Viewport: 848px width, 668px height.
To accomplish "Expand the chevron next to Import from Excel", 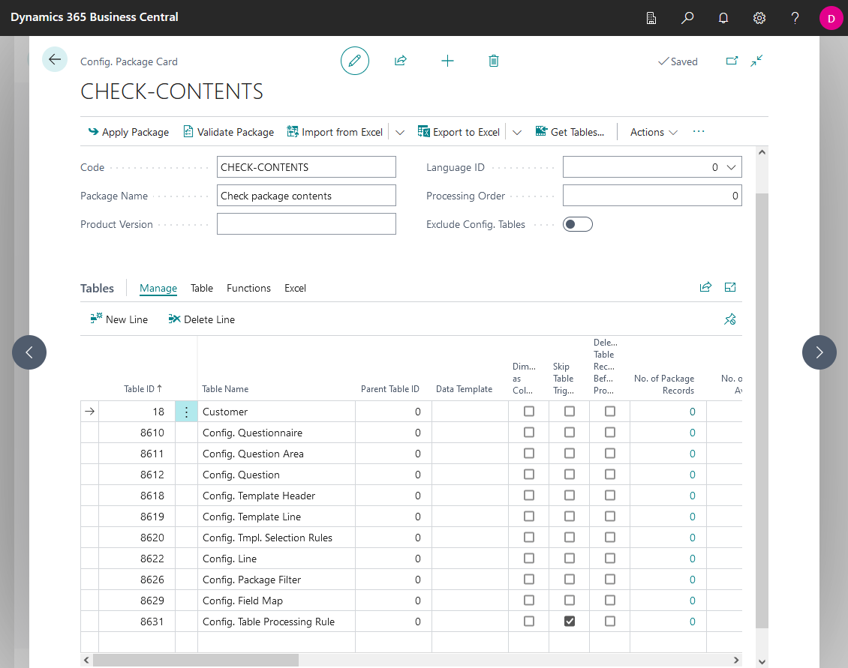I will 400,131.
